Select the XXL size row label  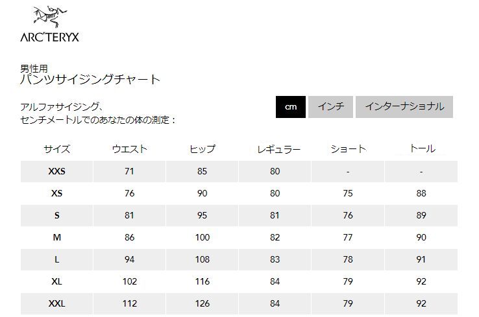57,303
